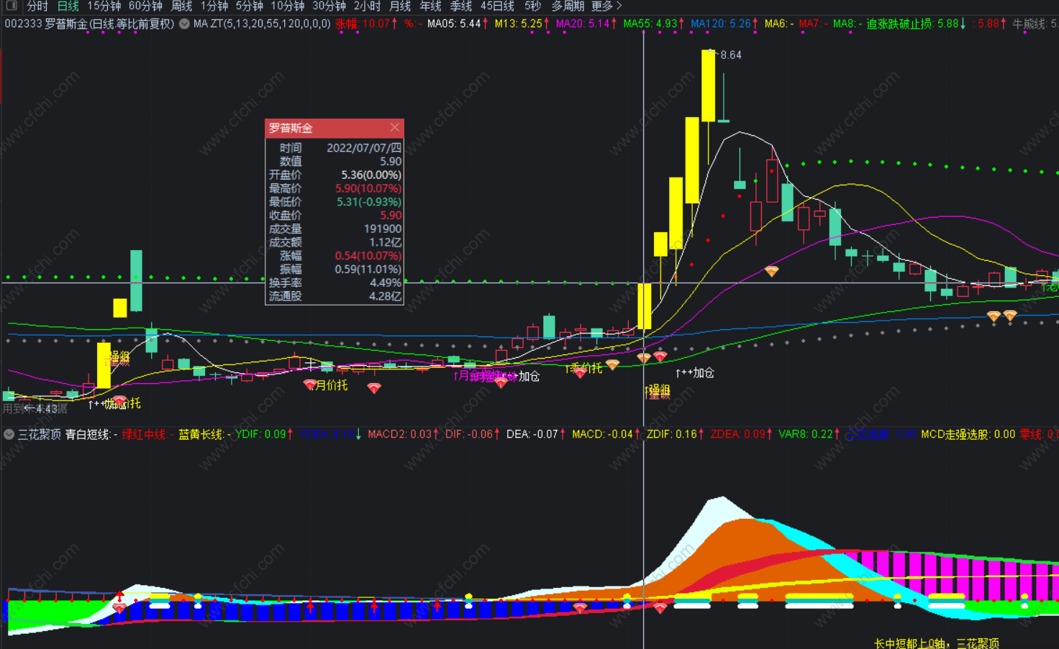Image resolution: width=1059 pixels, height=649 pixels.
Task: Click the MA ZT indicator name
Action: click(x=262, y=24)
